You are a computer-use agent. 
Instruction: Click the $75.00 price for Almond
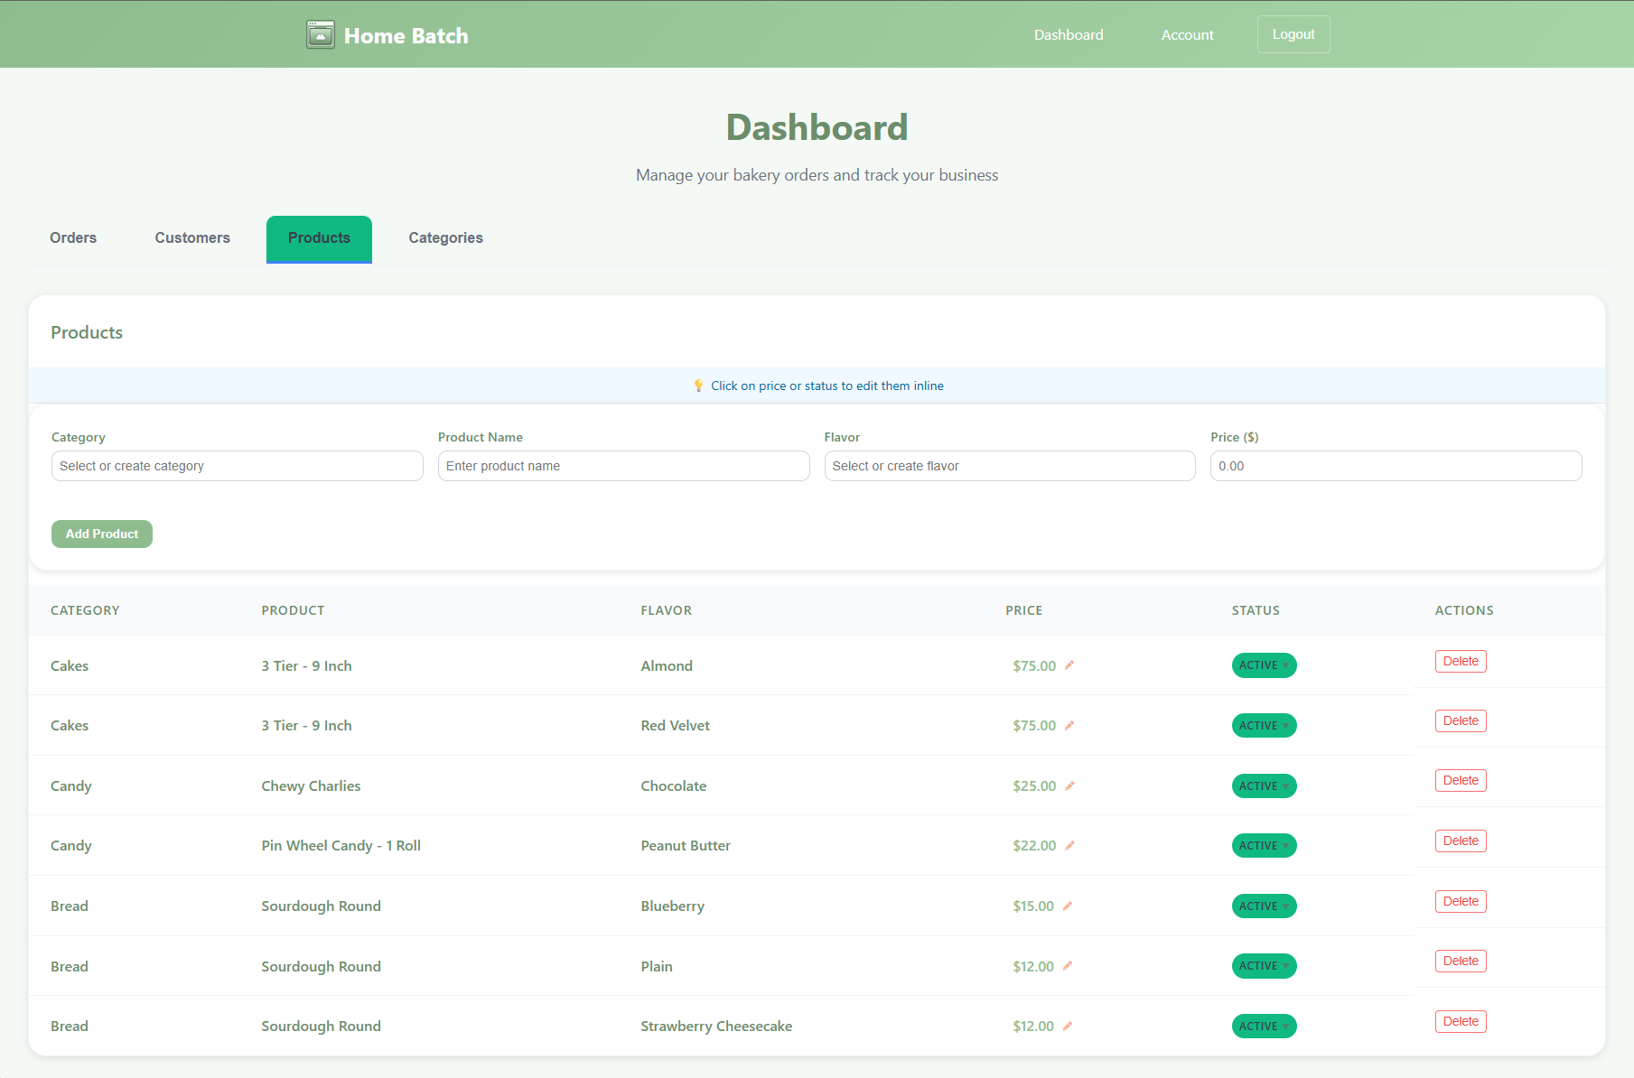[x=1034, y=665]
